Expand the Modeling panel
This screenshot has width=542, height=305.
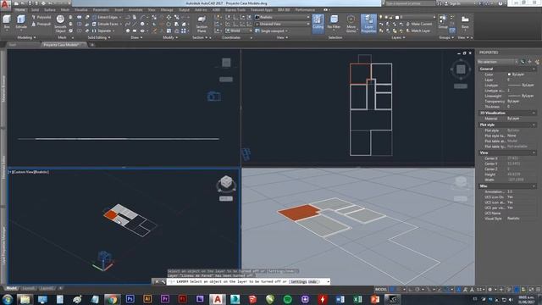[26, 37]
